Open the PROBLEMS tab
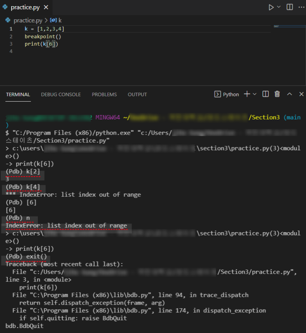The width and height of the screenshot is (306, 333). pos(104,95)
